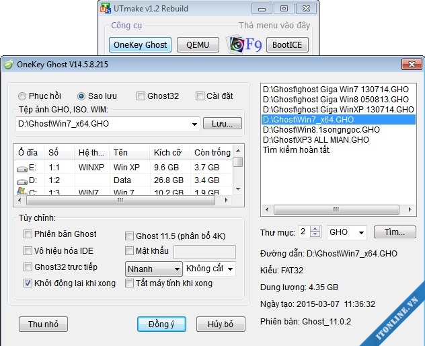Open BootICE from the UTmake window
This screenshot has width=425, height=346.
pos(287,45)
